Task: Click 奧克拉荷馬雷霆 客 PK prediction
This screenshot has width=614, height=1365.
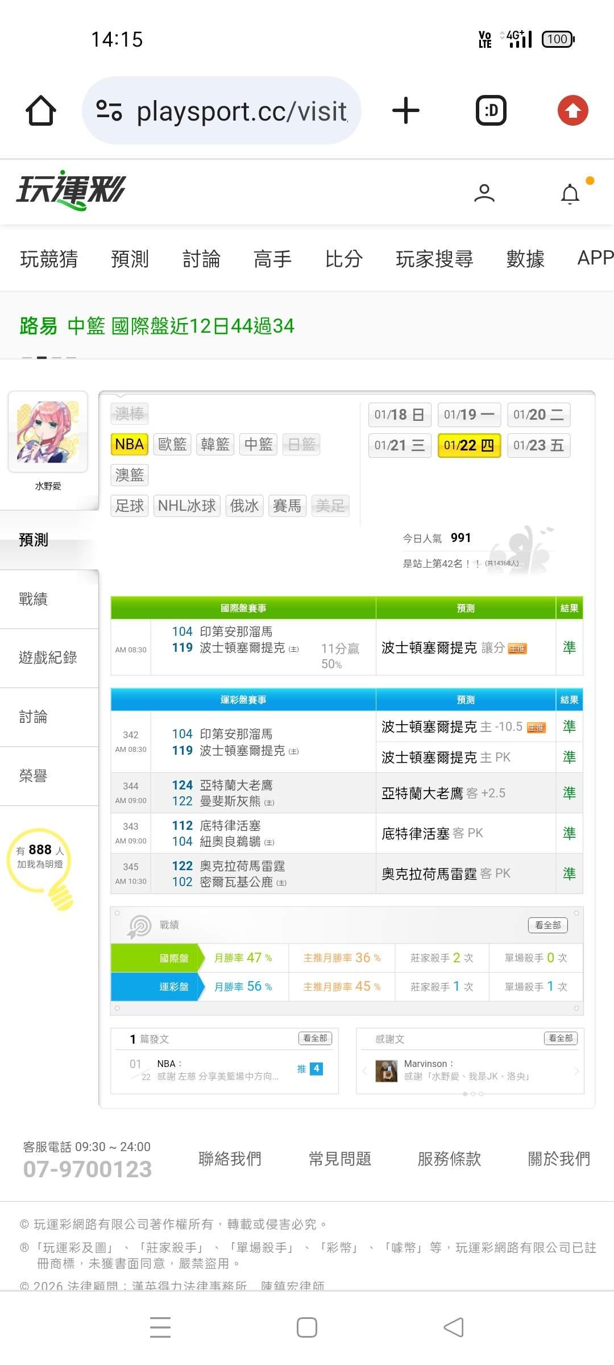Action: [446, 874]
